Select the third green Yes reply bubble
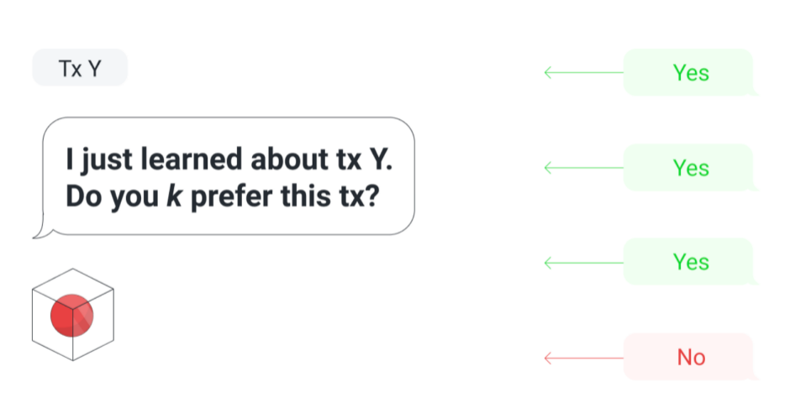The height and width of the screenshot is (398, 790). (x=690, y=262)
